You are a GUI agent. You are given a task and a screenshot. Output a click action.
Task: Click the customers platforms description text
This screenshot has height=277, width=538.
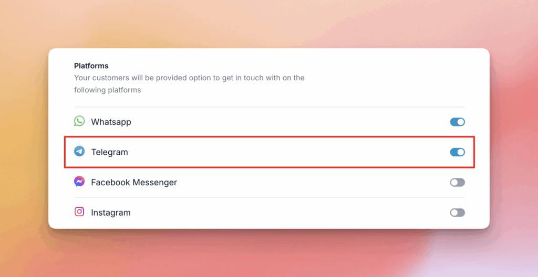point(189,84)
